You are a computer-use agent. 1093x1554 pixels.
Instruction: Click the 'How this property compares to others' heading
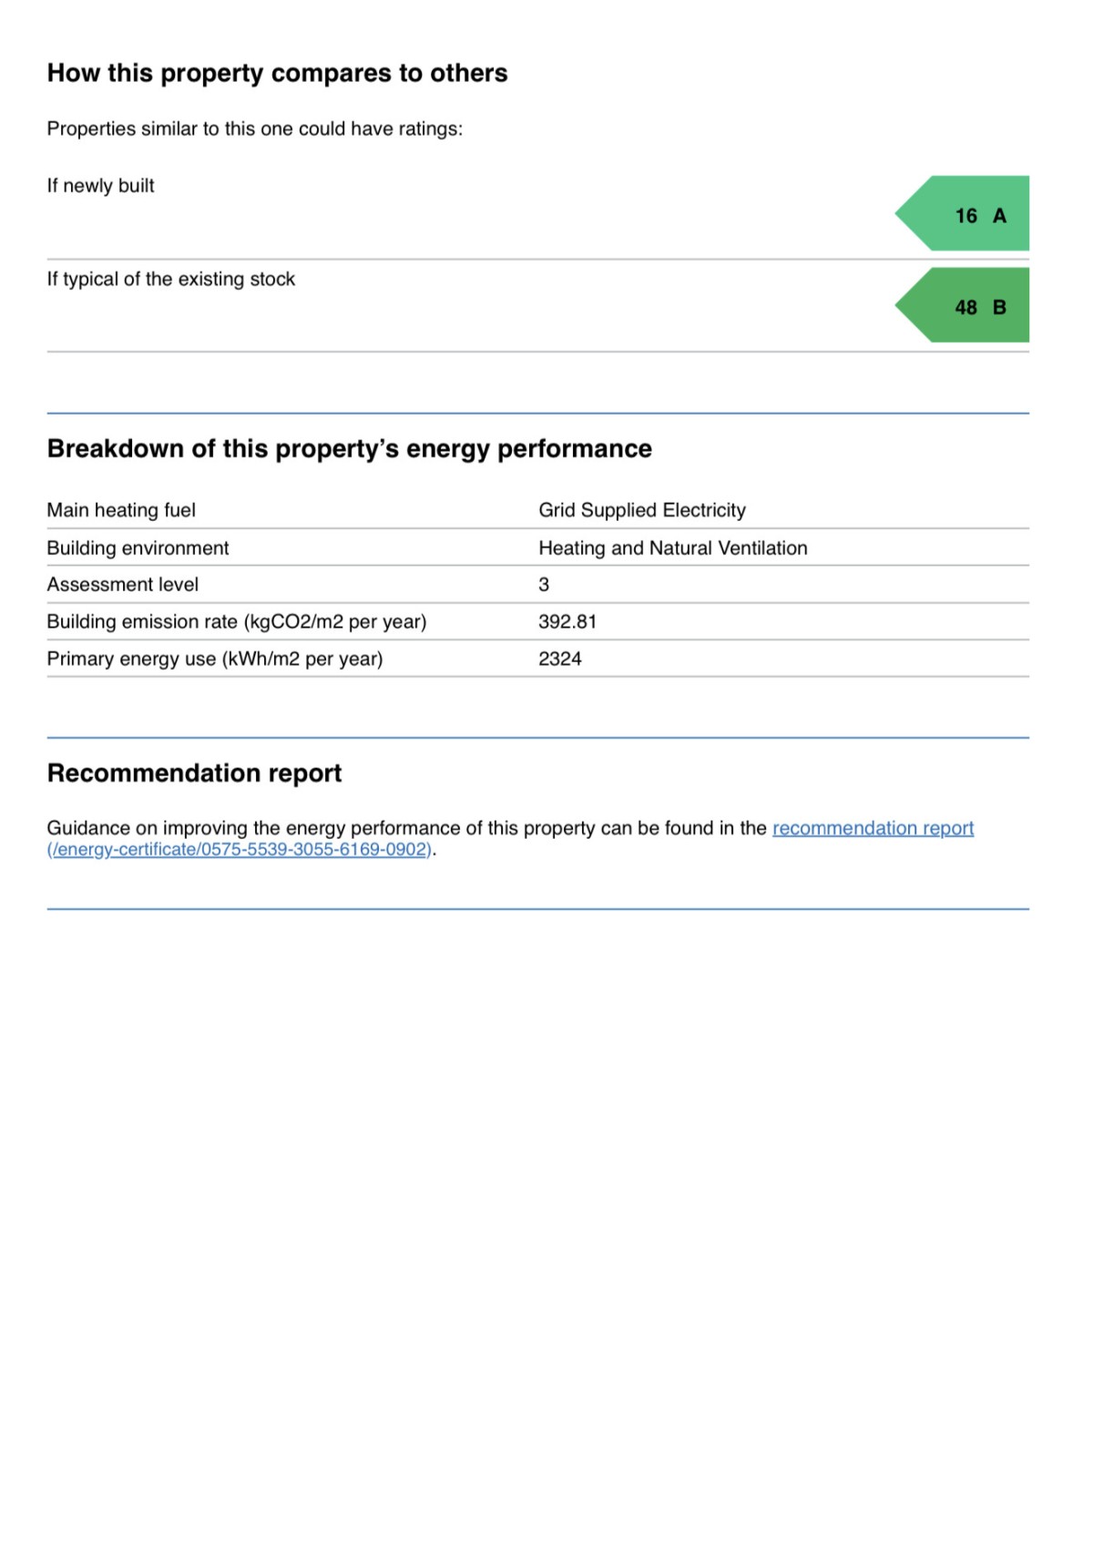point(277,73)
